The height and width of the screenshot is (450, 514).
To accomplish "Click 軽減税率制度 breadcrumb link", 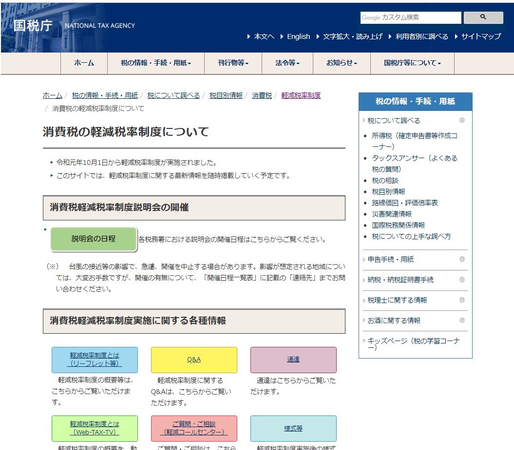I will (301, 95).
